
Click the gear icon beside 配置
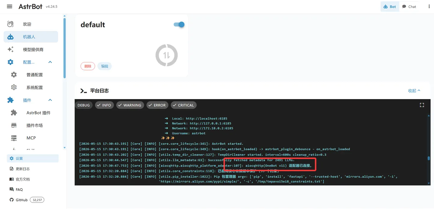click(x=11, y=62)
